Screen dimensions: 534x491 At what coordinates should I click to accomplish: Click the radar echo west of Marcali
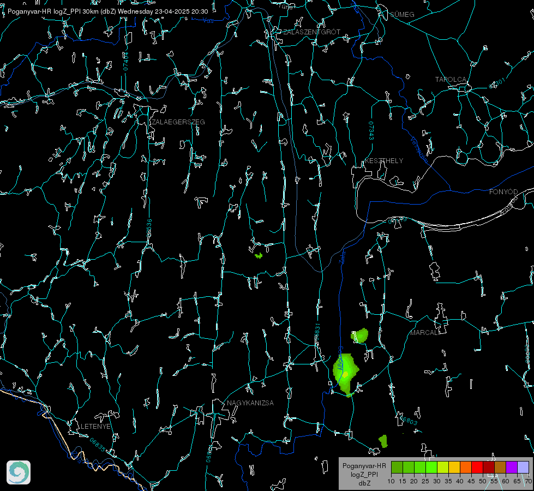(360, 336)
